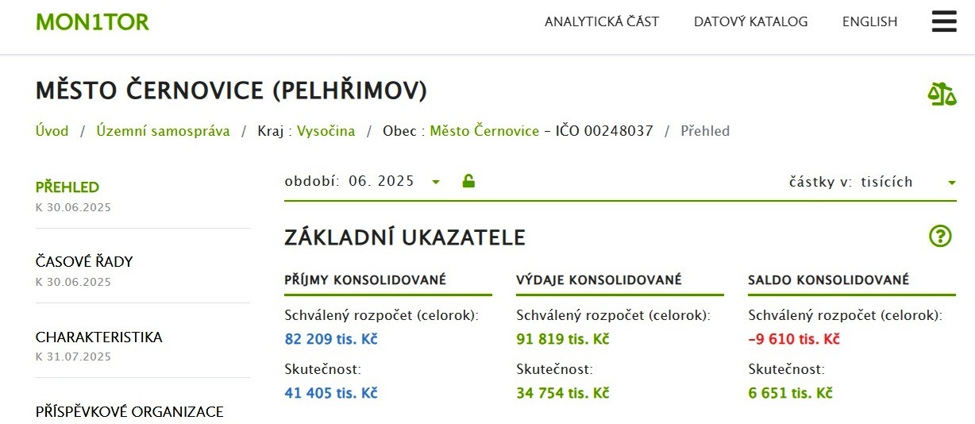Viewport: 975px width, 424px height.
Task: Open Datový katalog menu item
Action: pos(750,22)
